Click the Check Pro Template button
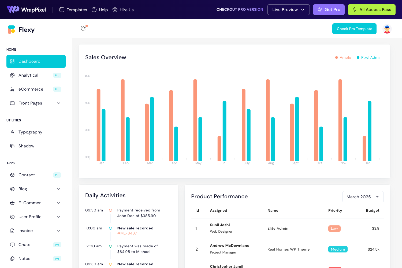This screenshot has height=268, width=402. (354, 29)
